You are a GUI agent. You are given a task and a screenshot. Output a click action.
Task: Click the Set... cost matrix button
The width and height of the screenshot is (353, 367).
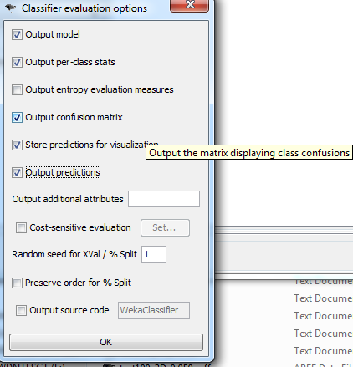point(165,227)
